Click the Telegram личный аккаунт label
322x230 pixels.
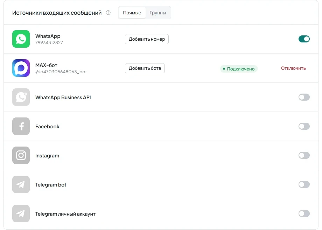(65, 214)
